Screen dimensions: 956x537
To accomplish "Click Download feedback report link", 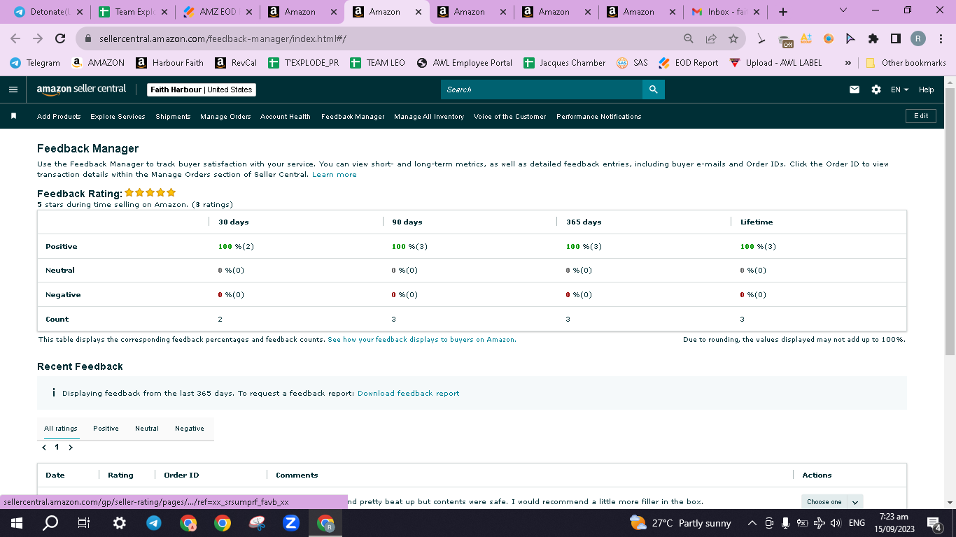I will (409, 394).
